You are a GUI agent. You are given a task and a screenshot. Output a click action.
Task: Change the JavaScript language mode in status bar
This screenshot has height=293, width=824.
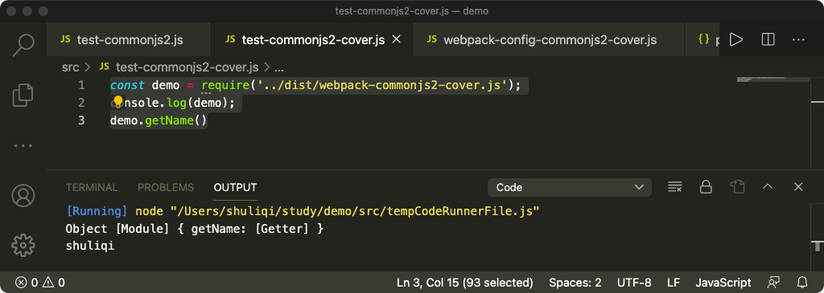pos(723,283)
